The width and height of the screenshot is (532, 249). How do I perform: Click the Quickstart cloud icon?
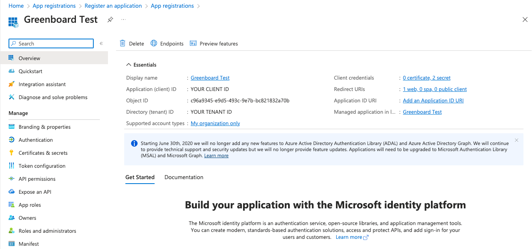[x=11, y=71]
